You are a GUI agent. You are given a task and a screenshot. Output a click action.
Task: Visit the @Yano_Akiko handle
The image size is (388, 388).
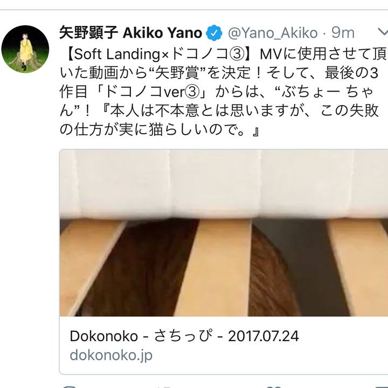pyautogui.click(x=273, y=33)
